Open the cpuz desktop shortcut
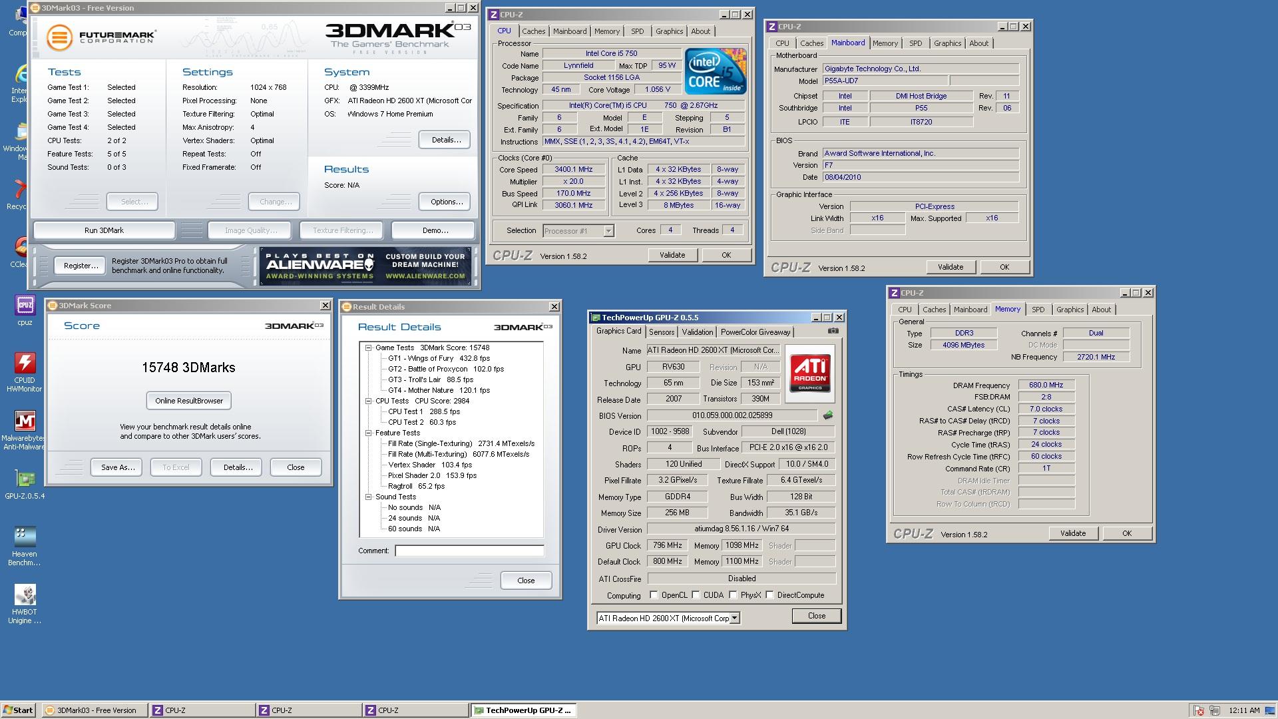This screenshot has height=719, width=1278. [x=25, y=311]
